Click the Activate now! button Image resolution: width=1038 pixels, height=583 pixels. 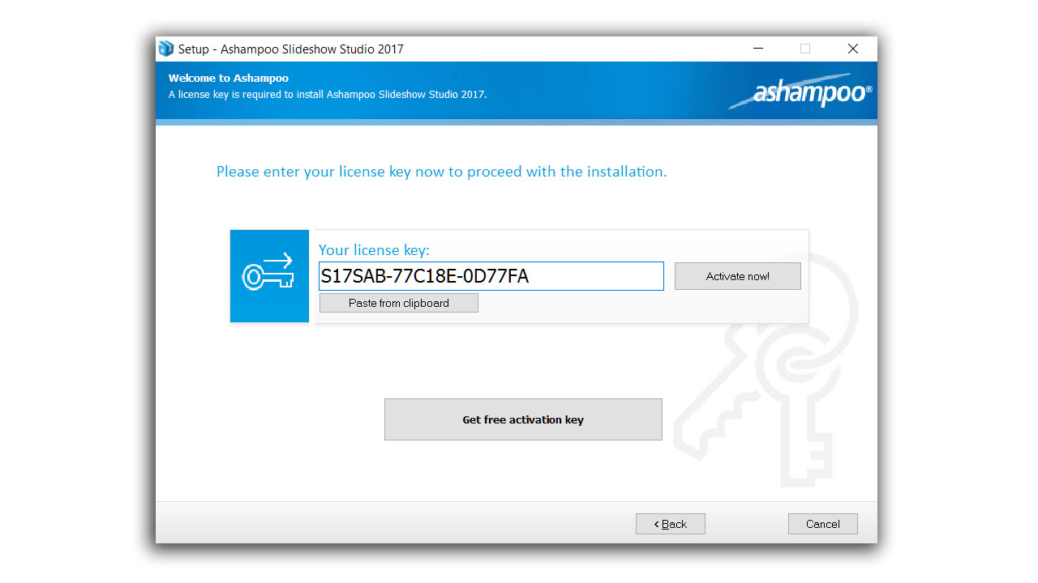tap(737, 276)
